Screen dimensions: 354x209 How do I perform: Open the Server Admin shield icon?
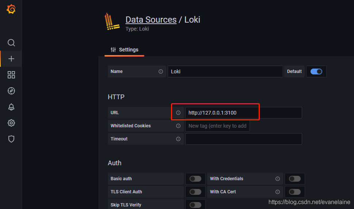pyautogui.click(x=11, y=139)
